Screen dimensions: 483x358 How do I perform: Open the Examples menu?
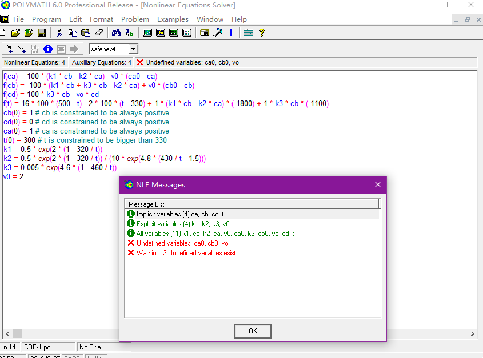pyautogui.click(x=173, y=19)
